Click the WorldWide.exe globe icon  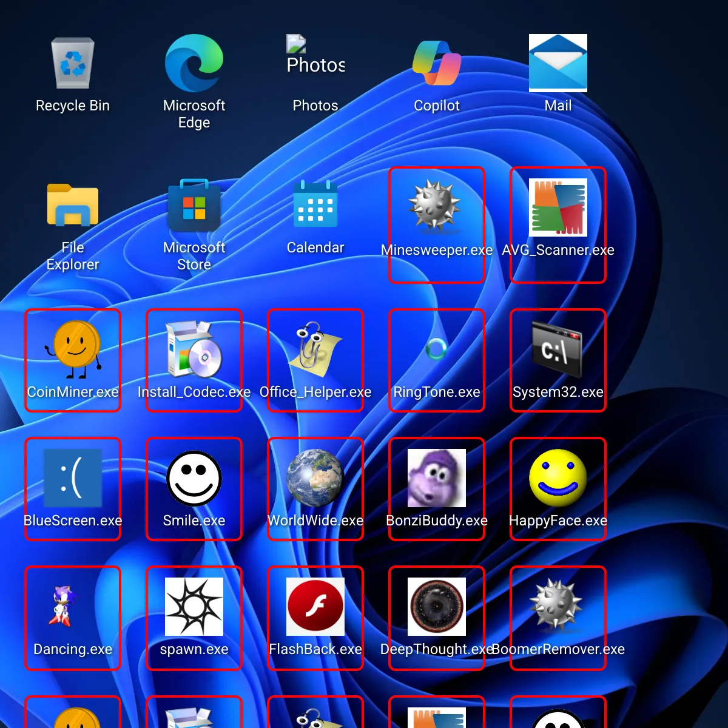coord(315,478)
